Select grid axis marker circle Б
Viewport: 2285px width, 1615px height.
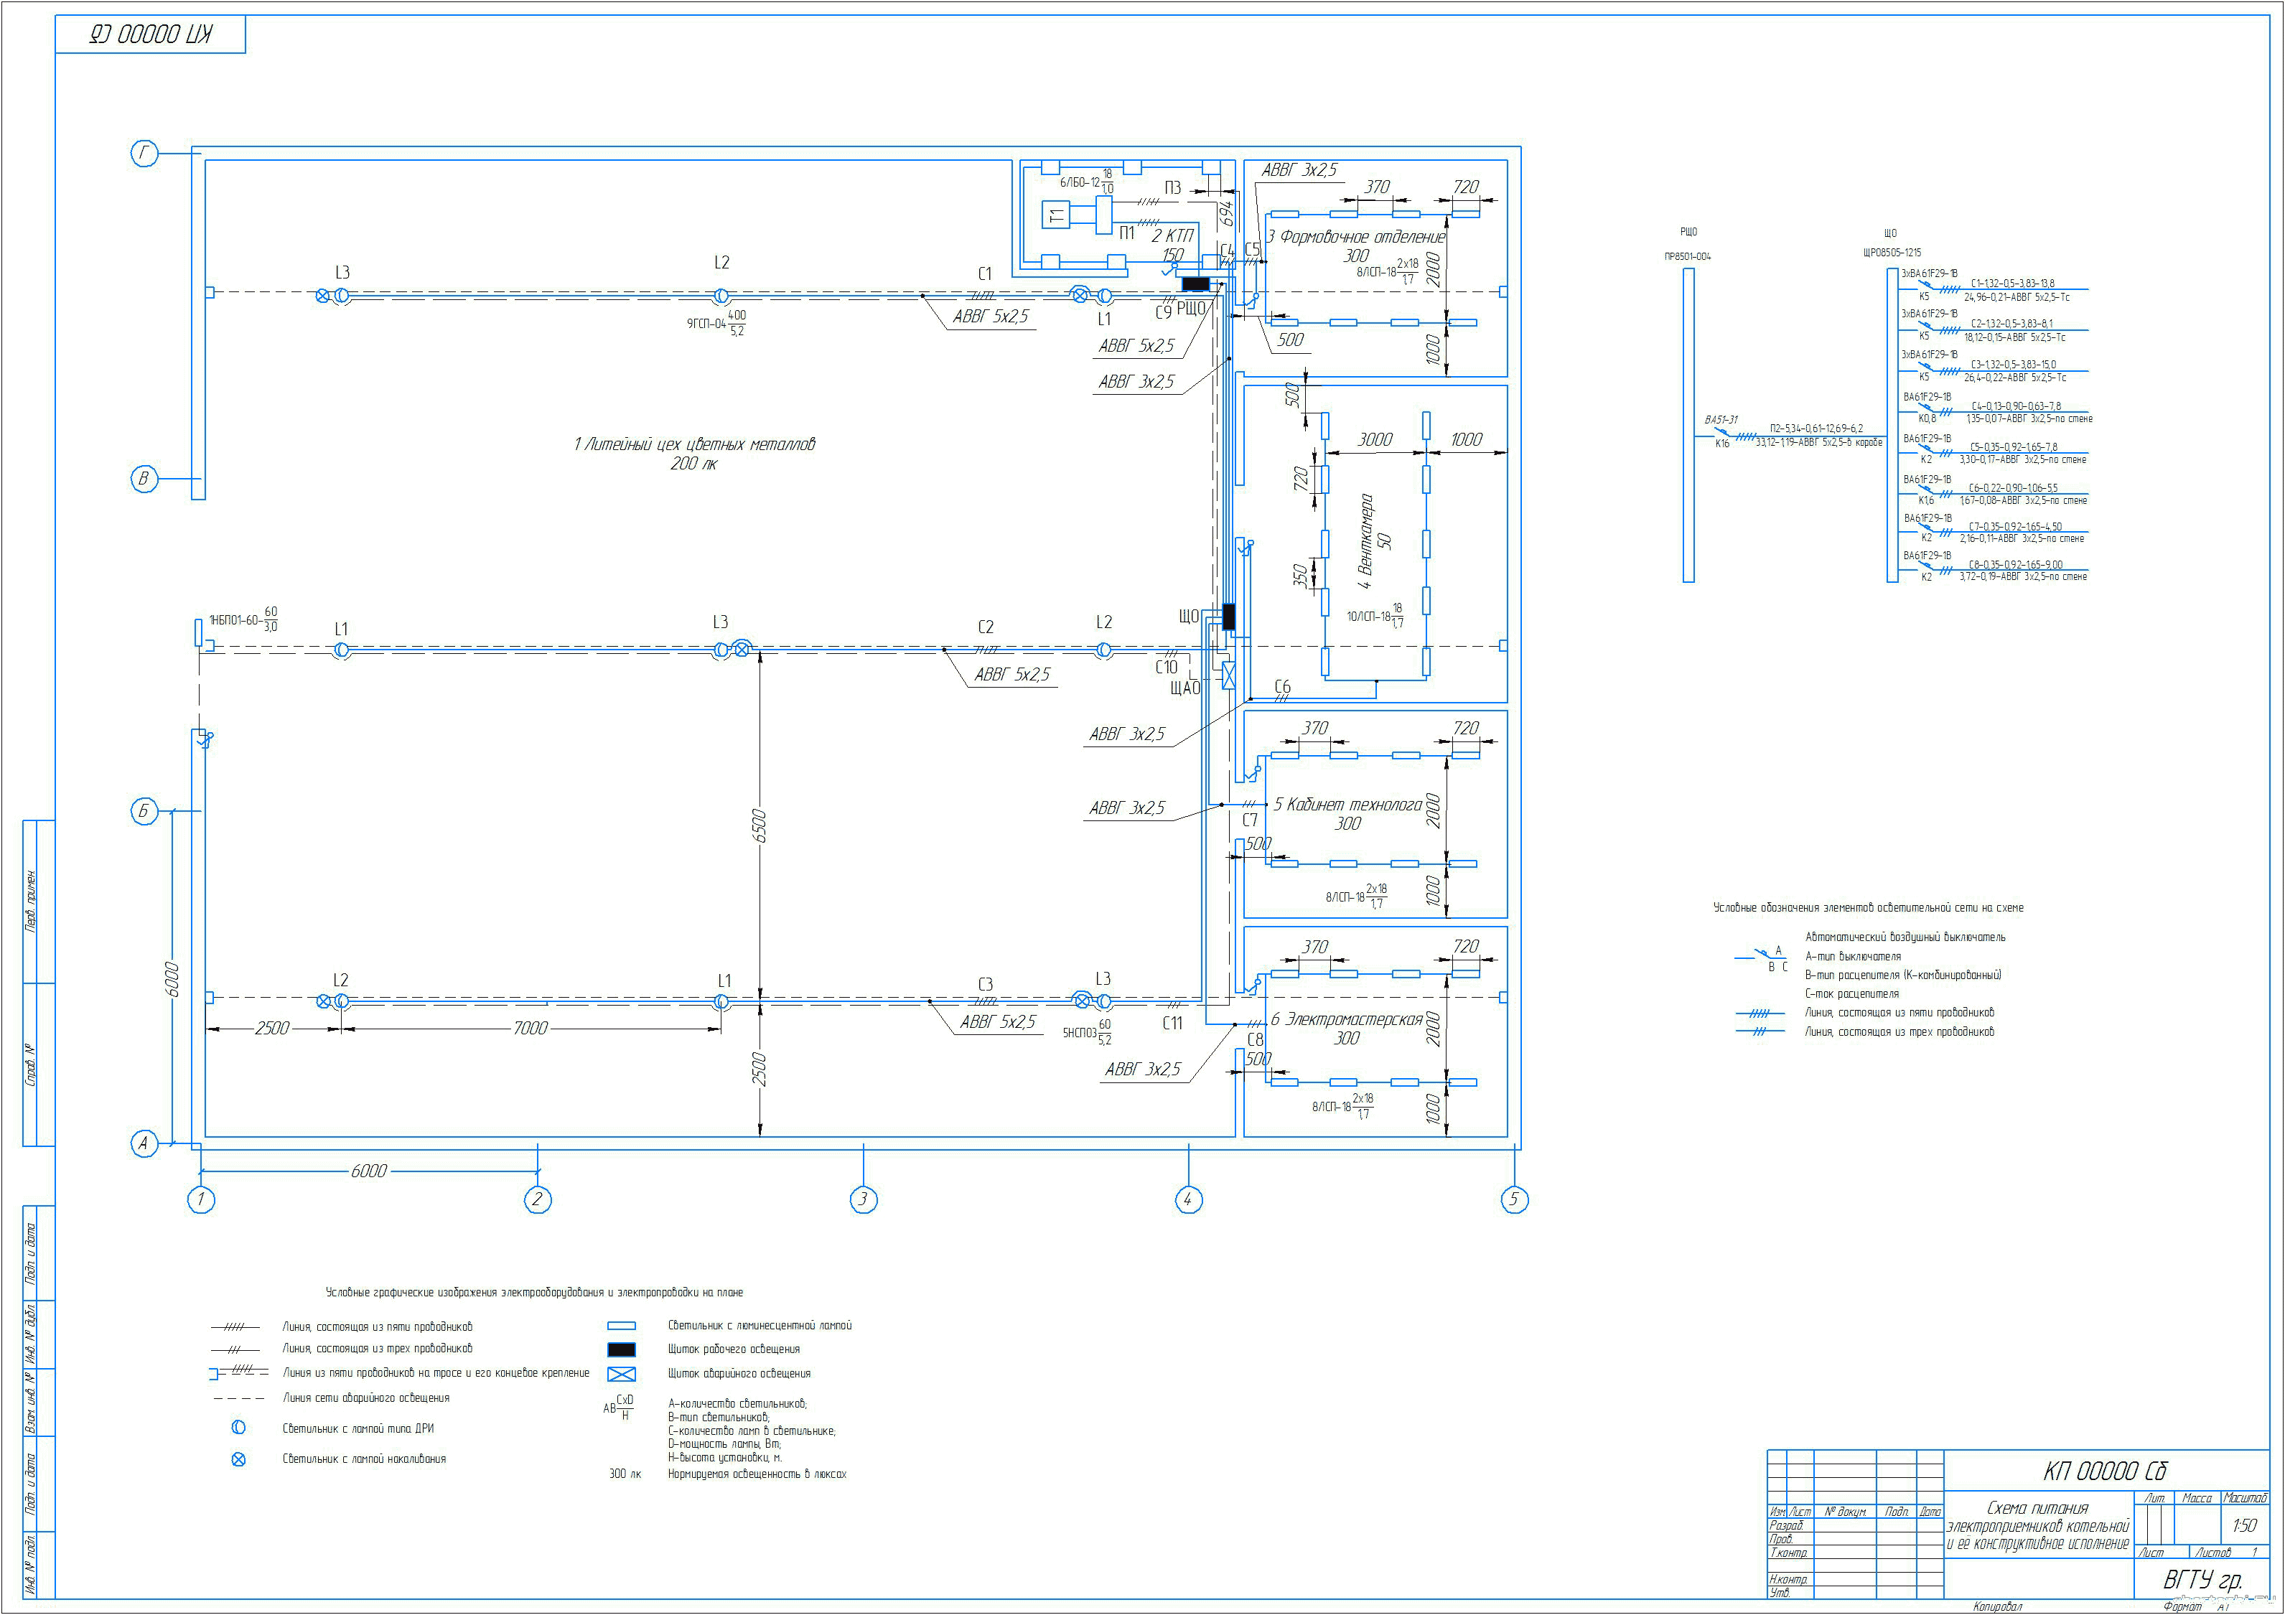pyautogui.click(x=144, y=811)
